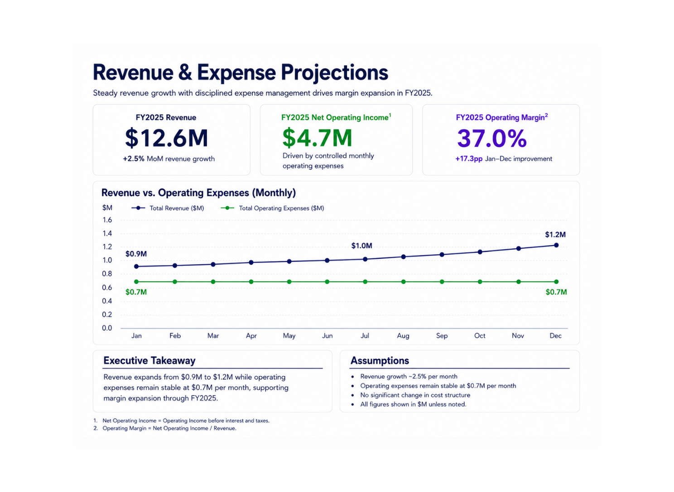674x492 pixels.
Task: Select the November revenue data point
Action: pyautogui.click(x=519, y=248)
